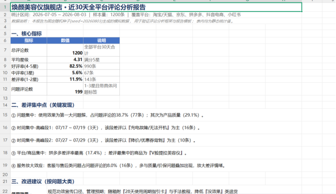The width and height of the screenshot is (336, 194).
Task: Click the '990条' description cell
Action: point(101,66)
